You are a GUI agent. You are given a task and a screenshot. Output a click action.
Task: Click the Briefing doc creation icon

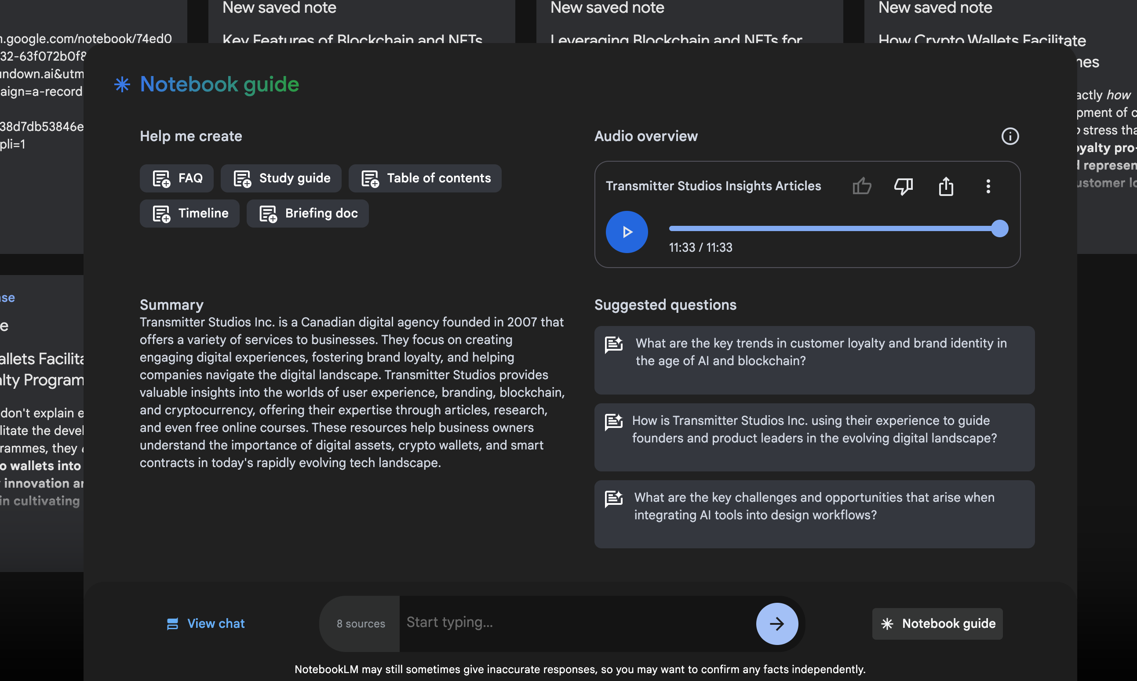point(268,213)
